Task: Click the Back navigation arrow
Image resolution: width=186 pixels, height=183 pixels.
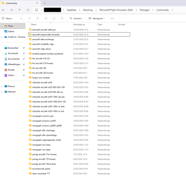Action: click(x=3, y=10)
